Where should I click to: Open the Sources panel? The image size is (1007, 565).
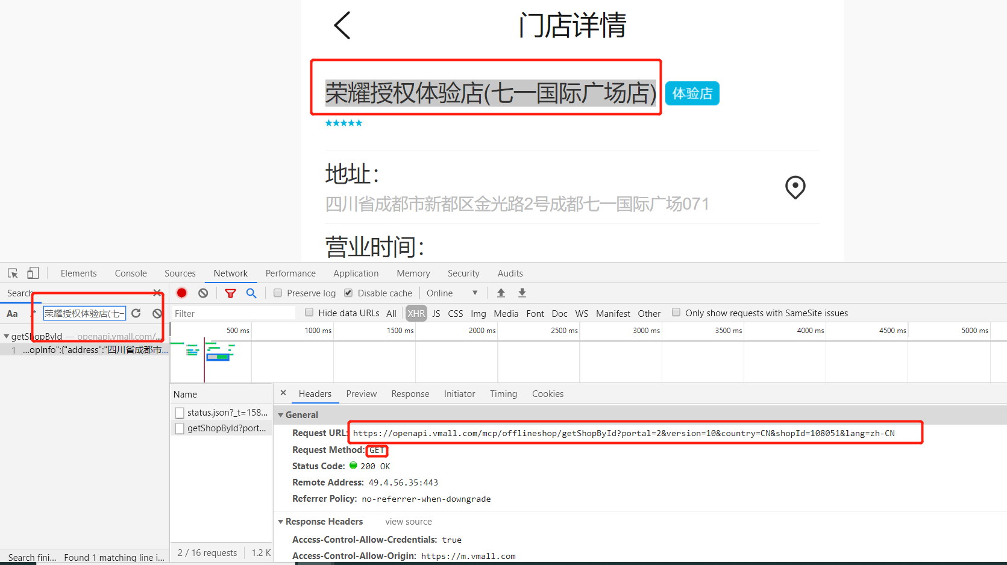(x=180, y=273)
